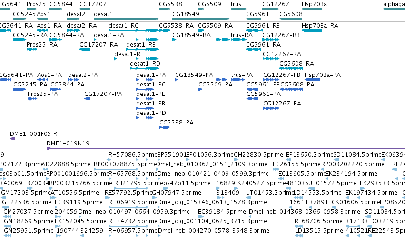Click the CG18549-RA transcript glyph
Viewport: 405px width, 238px height.
tap(201, 40)
